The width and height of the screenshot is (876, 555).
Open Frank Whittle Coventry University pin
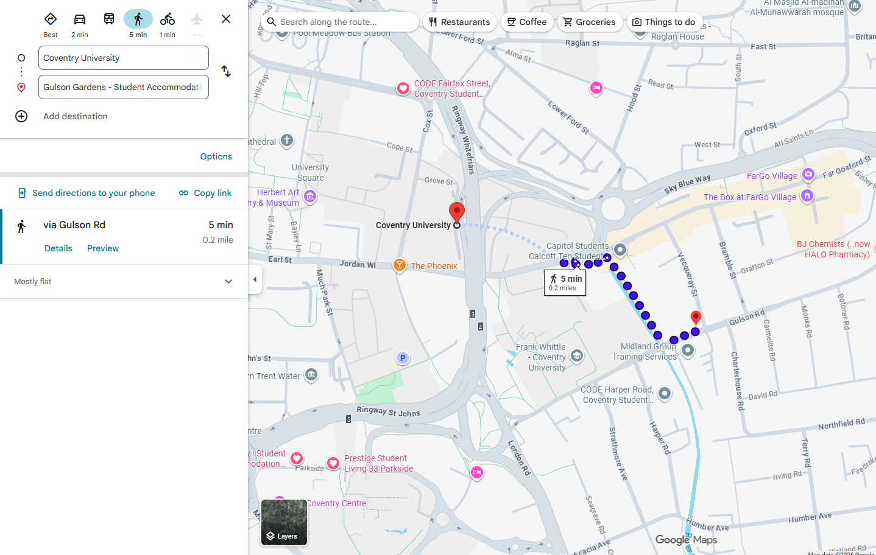coord(576,356)
